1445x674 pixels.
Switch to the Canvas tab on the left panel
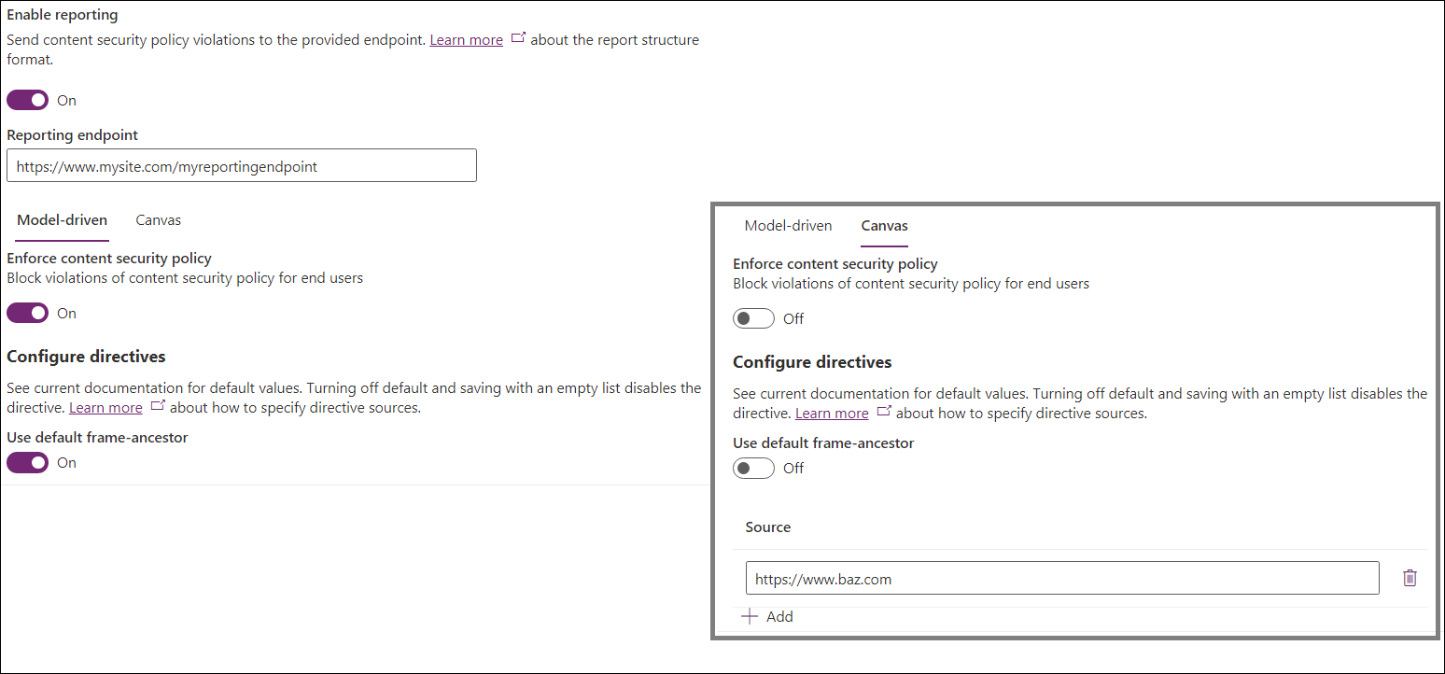158,219
